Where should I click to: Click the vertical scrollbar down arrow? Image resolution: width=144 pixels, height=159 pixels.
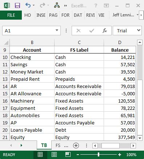point(140,138)
